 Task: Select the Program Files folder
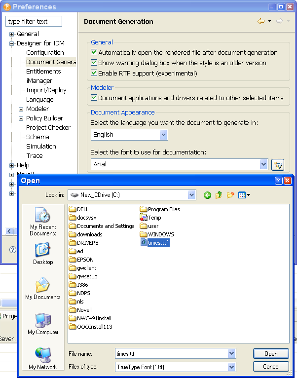click(x=160, y=209)
